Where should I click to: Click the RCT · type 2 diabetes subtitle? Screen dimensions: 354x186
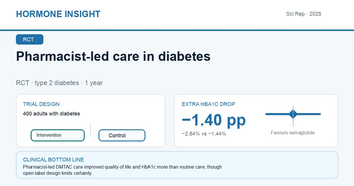click(x=59, y=83)
